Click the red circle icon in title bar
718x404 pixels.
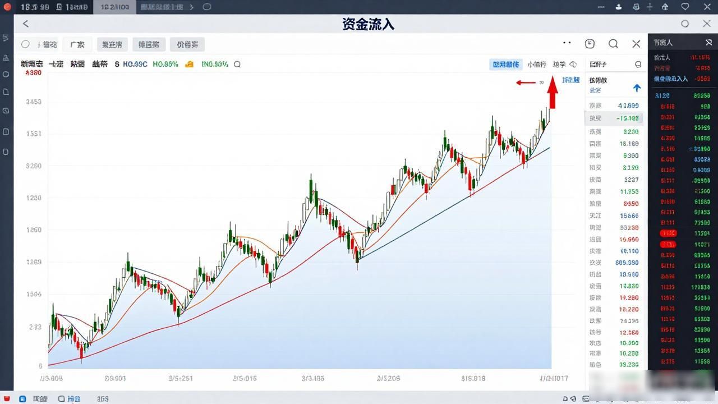(x=7, y=7)
